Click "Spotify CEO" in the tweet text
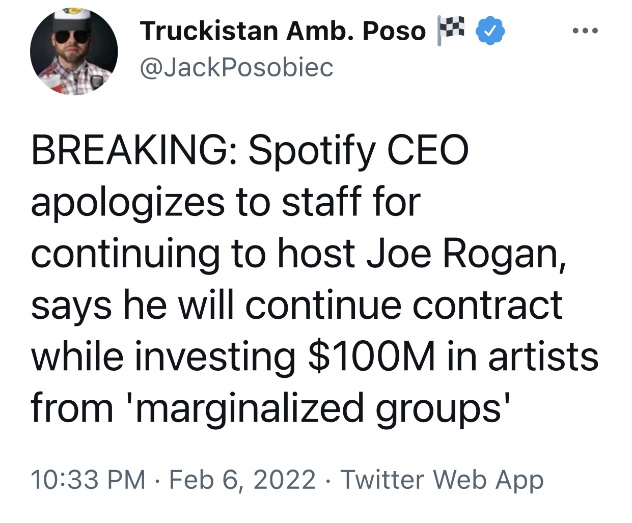This screenshot has width=632, height=523. 358,151
